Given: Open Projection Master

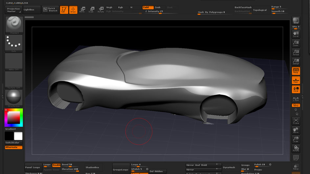Looking at the screenshot, I should point(13,10).
